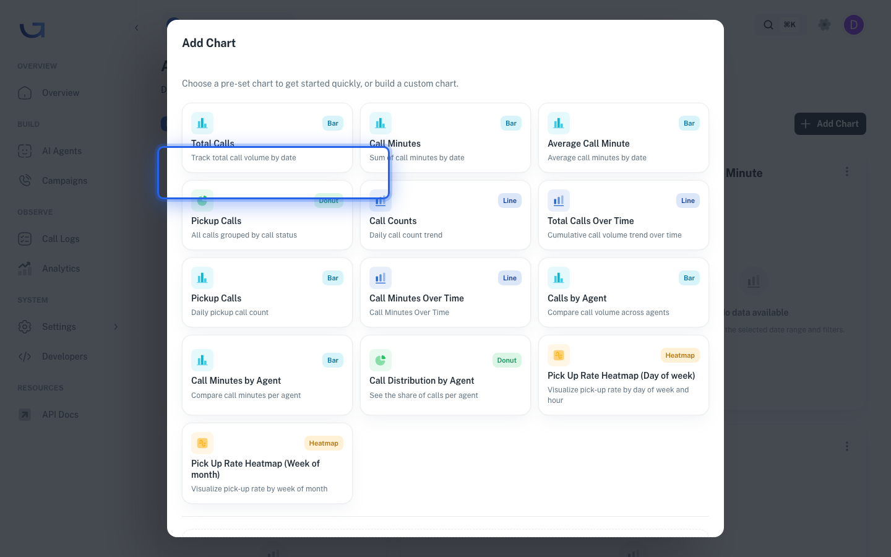Viewport: 891px width, 557px height.
Task: Click the Analytics chart icon in sidebar
Action: [x=25, y=269]
